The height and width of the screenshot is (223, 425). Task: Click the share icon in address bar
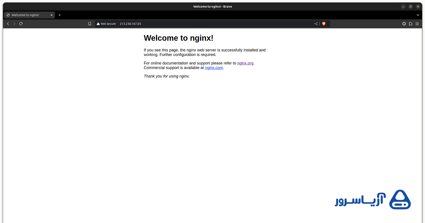pos(316,24)
